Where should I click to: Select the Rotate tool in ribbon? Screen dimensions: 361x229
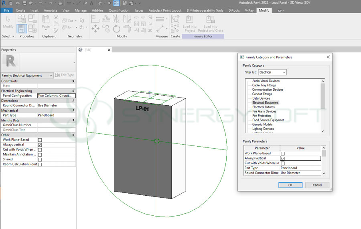point(116,28)
